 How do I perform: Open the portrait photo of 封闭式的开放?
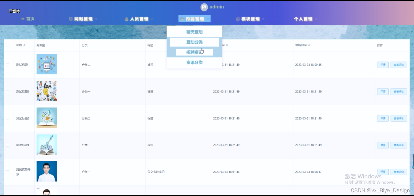(47, 171)
